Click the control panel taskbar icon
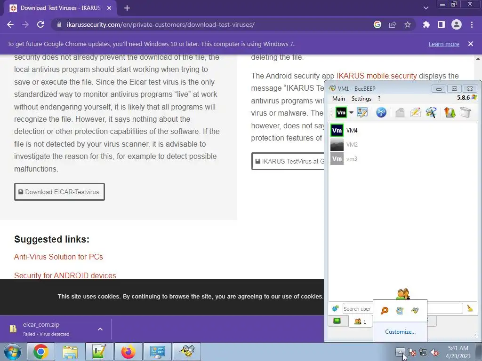The image size is (482, 361). coord(157,352)
